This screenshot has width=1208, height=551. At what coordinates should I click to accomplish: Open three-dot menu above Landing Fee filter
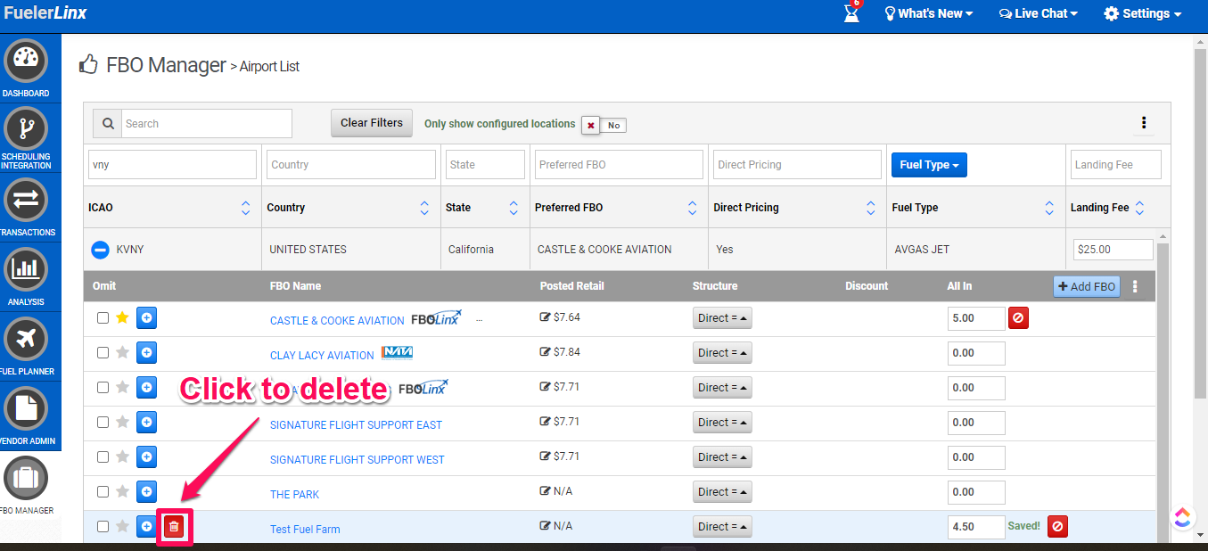point(1144,123)
